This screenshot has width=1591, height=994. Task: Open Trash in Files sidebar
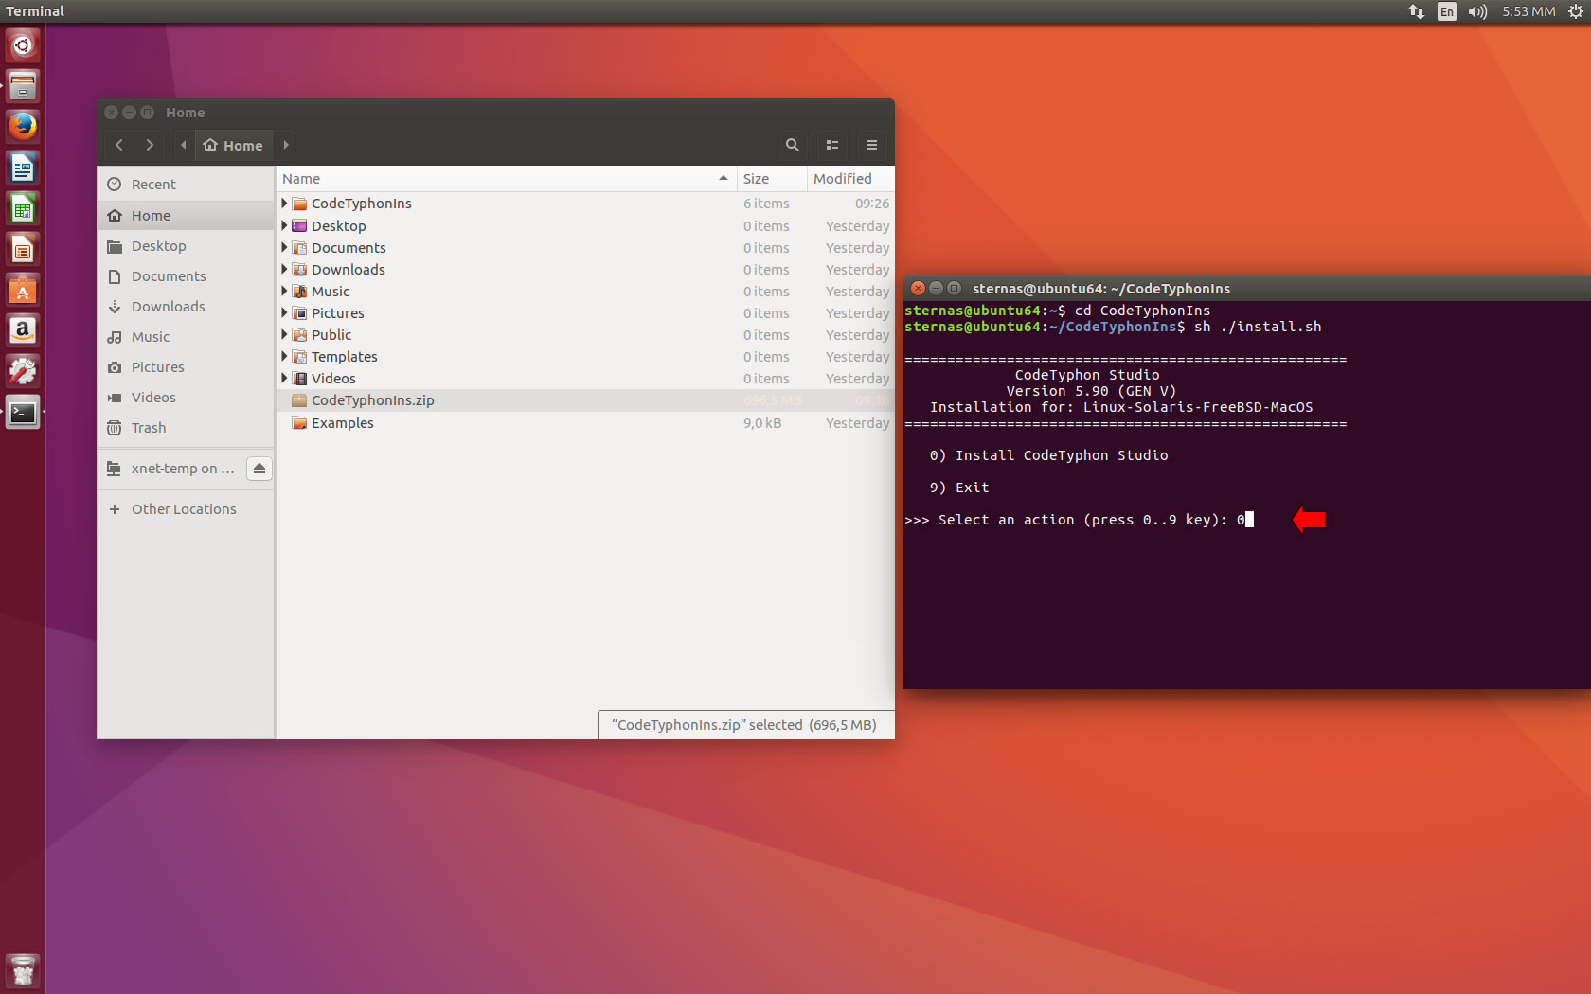pos(186,428)
